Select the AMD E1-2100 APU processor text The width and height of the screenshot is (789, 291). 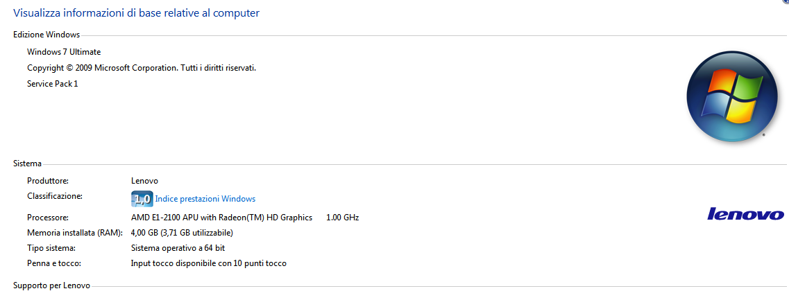click(x=221, y=218)
